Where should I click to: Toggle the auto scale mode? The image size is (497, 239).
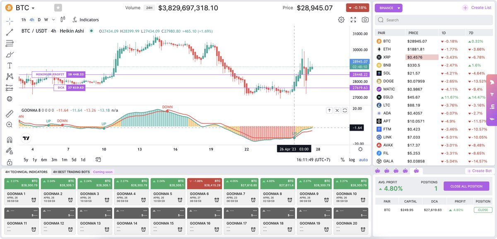tap(363, 160)
